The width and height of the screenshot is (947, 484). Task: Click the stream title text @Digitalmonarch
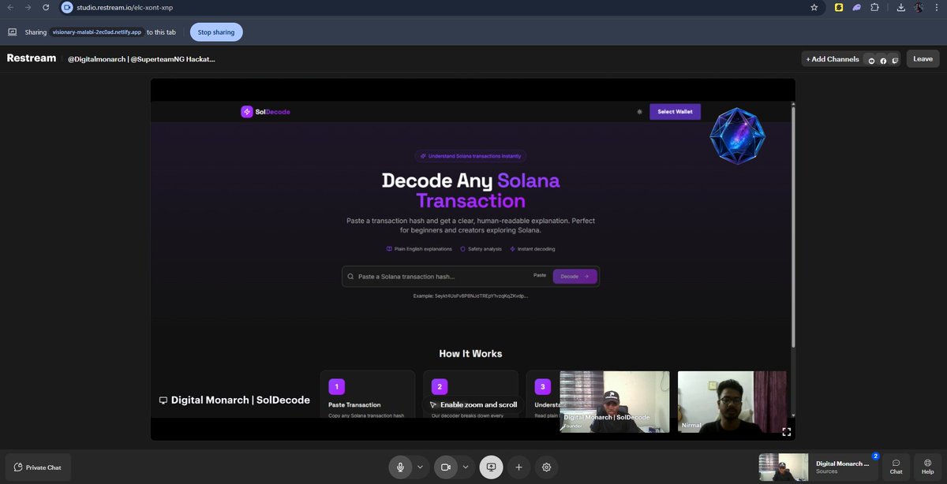click(141, 59)
